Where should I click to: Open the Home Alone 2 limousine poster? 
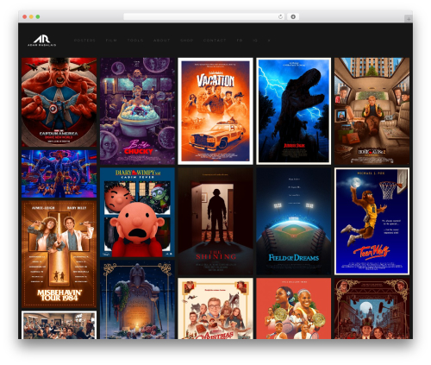point(372,111)
